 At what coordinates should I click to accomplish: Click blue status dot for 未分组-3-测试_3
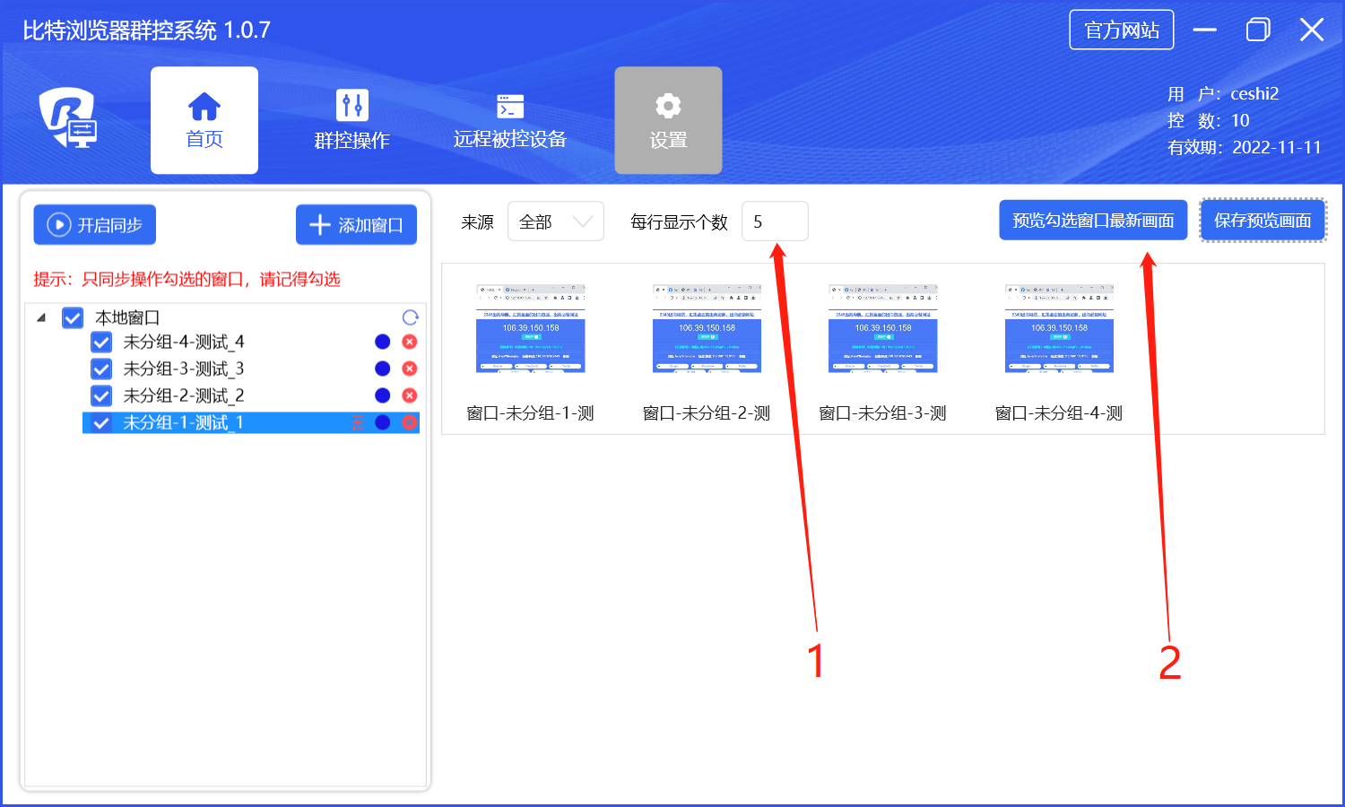coord(382,369)
